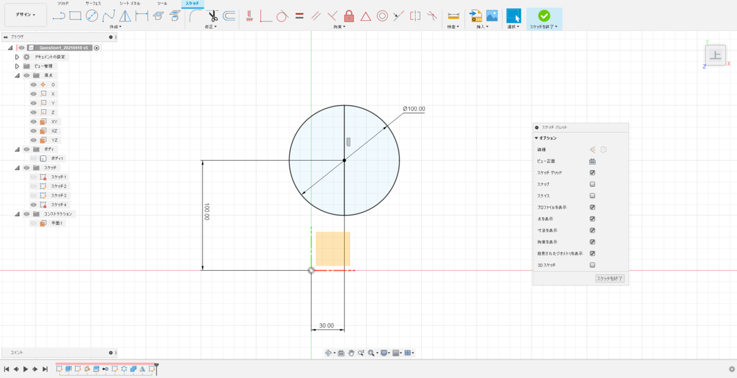Select ボディ1 in browser tree
This screenshot has height=378, width=737.
point(57,158)
